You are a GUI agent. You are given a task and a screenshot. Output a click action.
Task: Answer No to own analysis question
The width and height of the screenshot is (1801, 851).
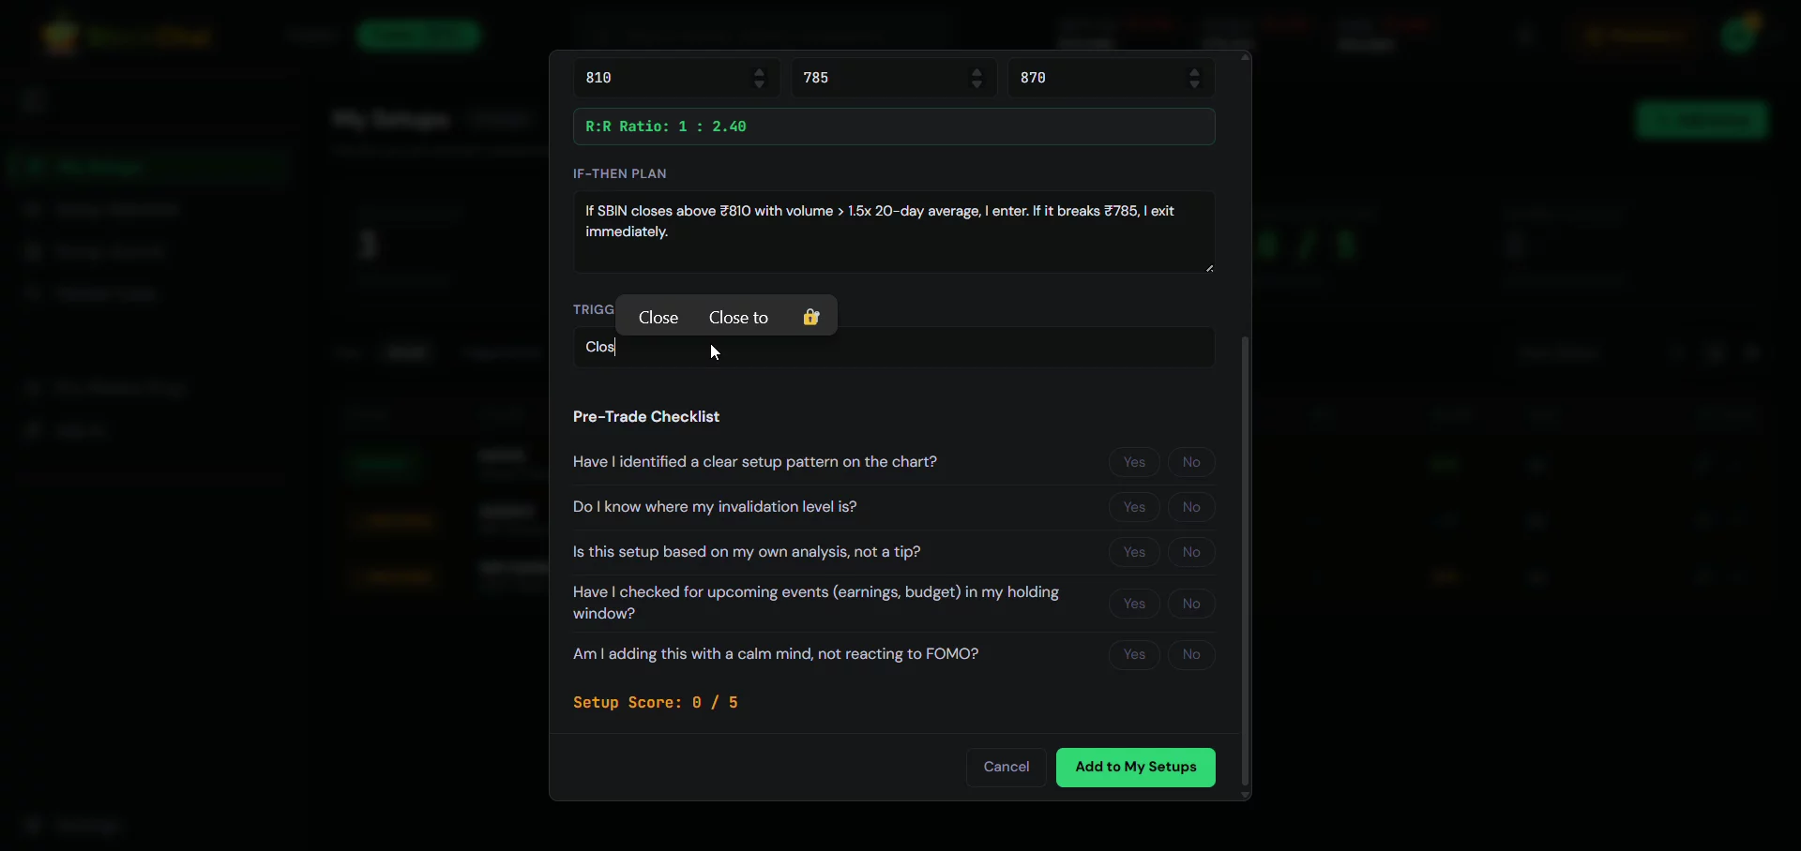click(1191, 552)
